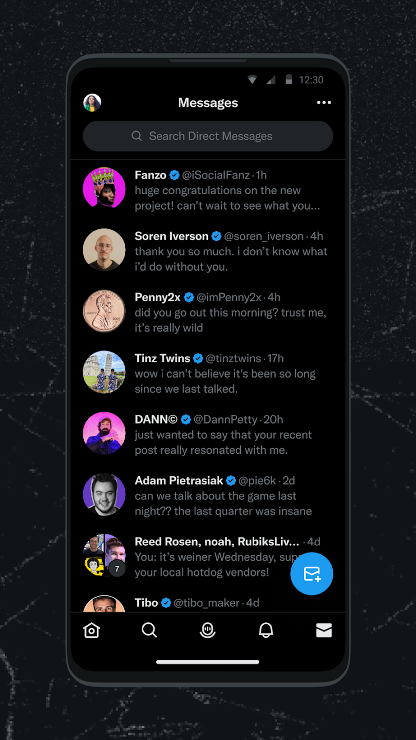Tap the magnifier in the search bar
Viewport: 416px width, 740px height.
(x=137, y=136)
